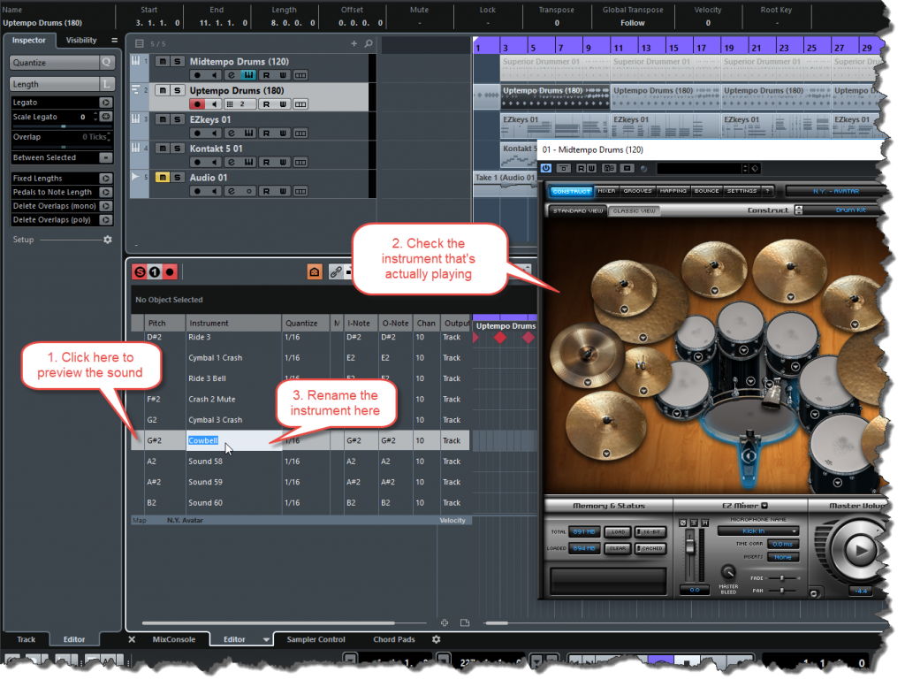The width and height of the screenshot is (905, 687).
Task: Open channel settings for the EZkeys 01 track
Action: click(232, 134)
